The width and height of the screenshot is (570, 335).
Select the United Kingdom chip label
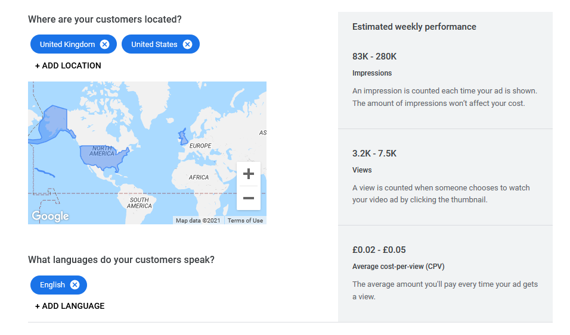click(x=67, y=44)
